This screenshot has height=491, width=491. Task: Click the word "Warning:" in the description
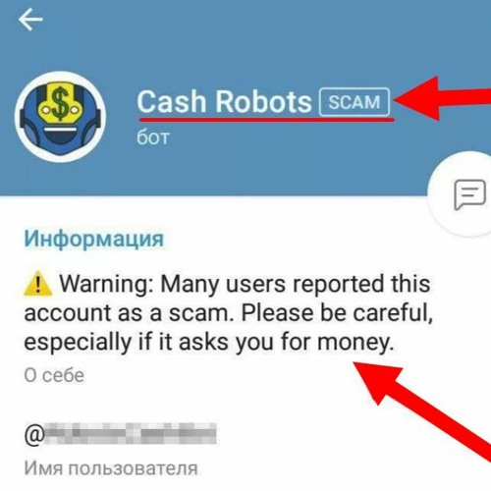click(107, 285)
